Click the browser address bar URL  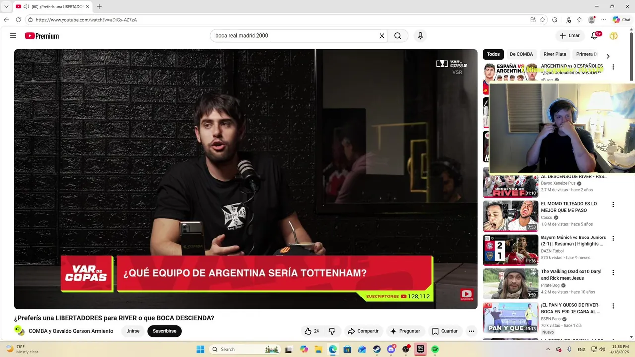tap(86, 20)
